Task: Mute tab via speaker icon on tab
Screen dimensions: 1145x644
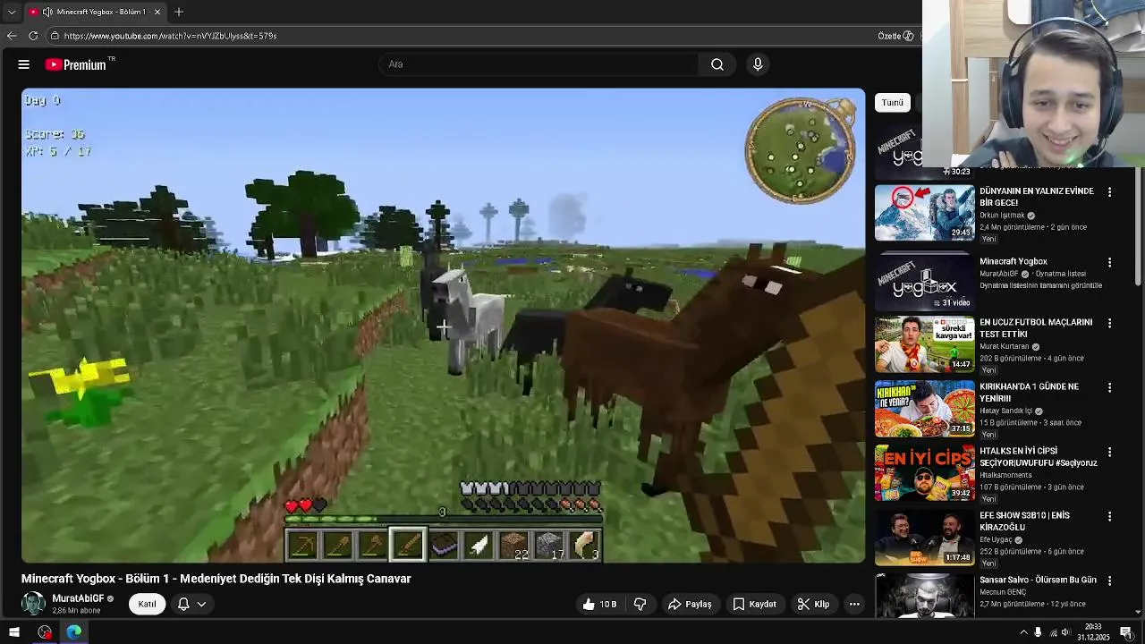Action: 47,12
